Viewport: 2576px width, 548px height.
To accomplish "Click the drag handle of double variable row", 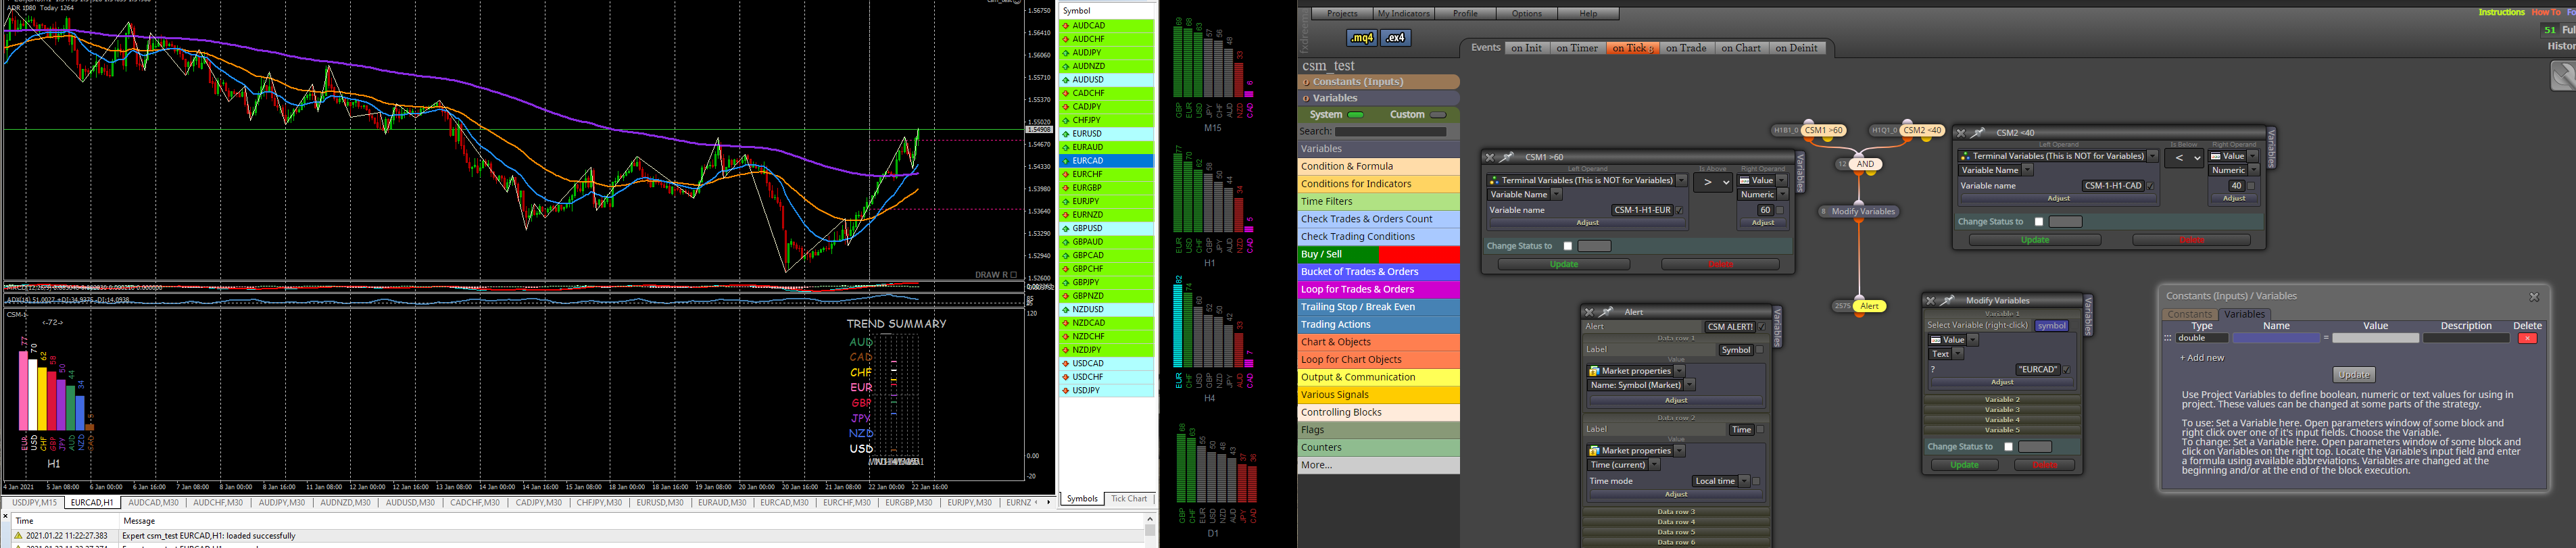I will pyautogui.click(x=2168, y=339).
